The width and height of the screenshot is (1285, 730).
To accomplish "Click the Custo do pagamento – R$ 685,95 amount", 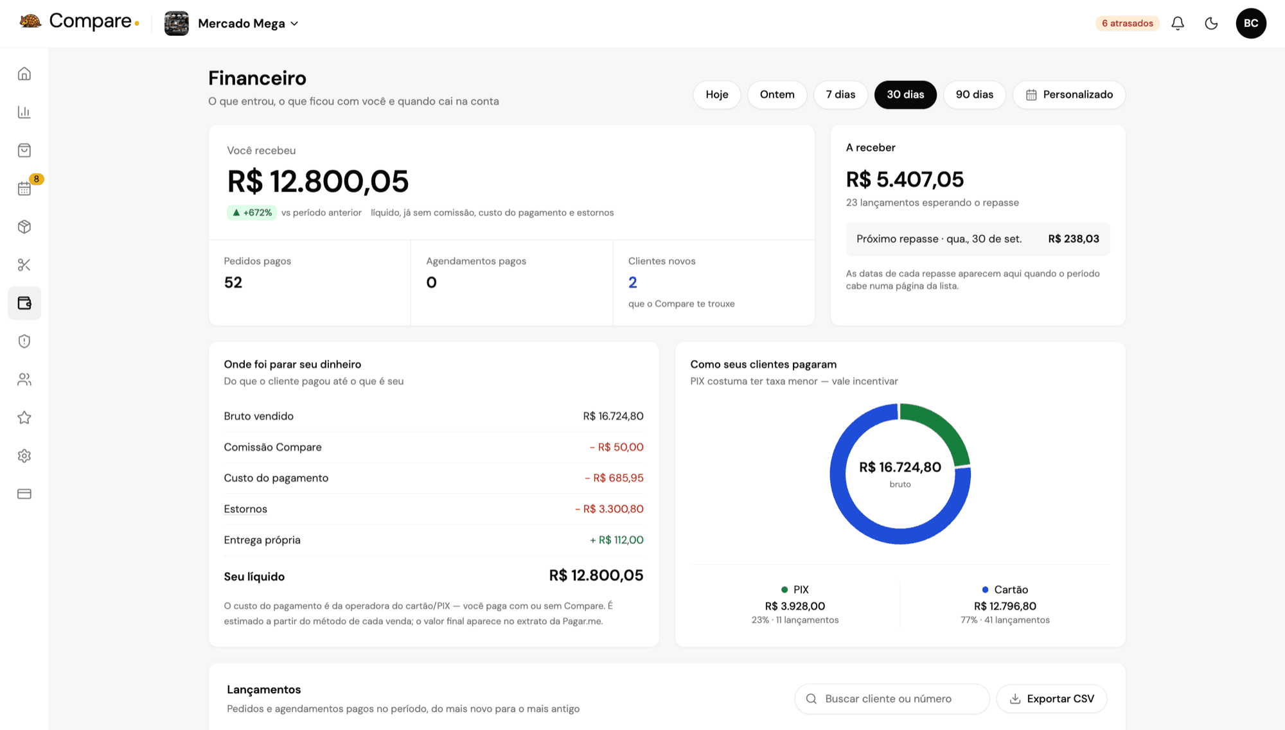I will [614, 478].
